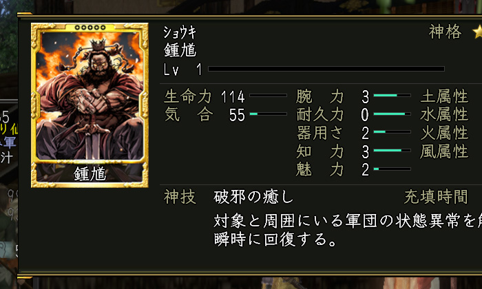The width and height of the screenshot is (482, 289).
Task: Click the 魅力 stat row
Action: pos(353,169)
